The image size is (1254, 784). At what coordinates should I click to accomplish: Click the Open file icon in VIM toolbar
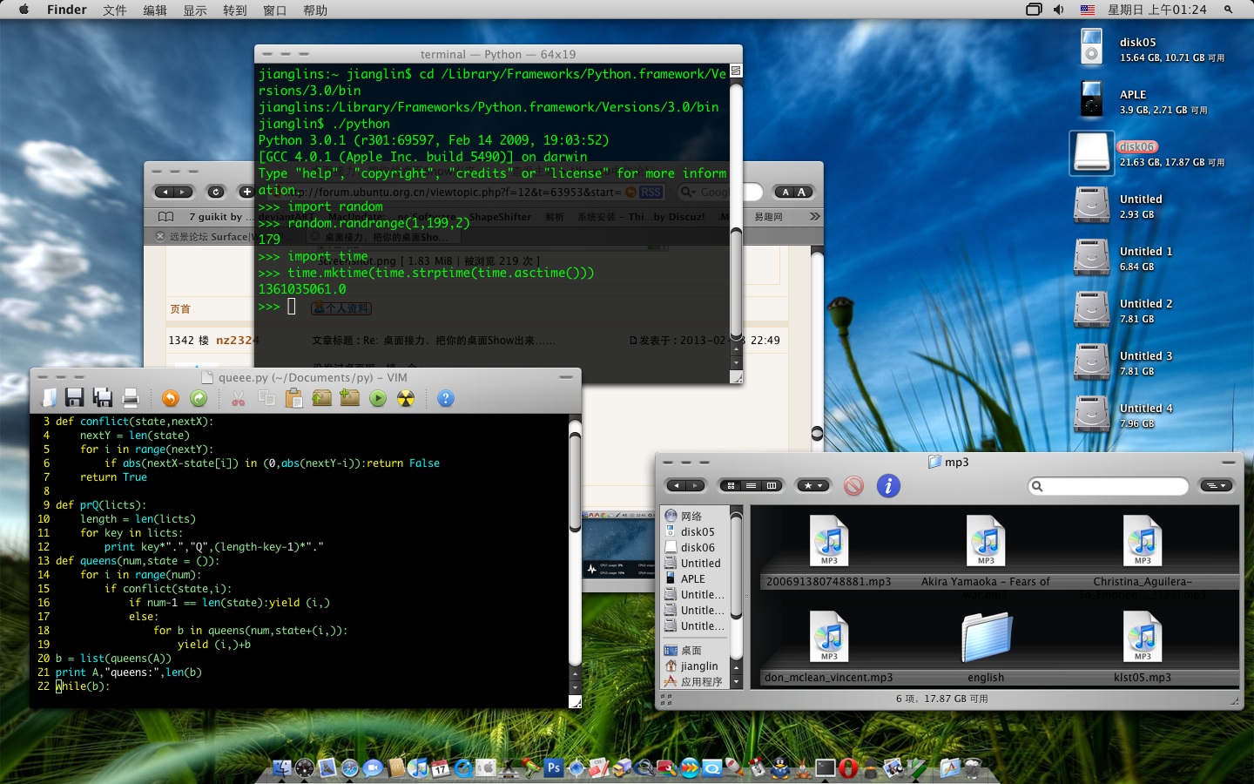(50, 398)
